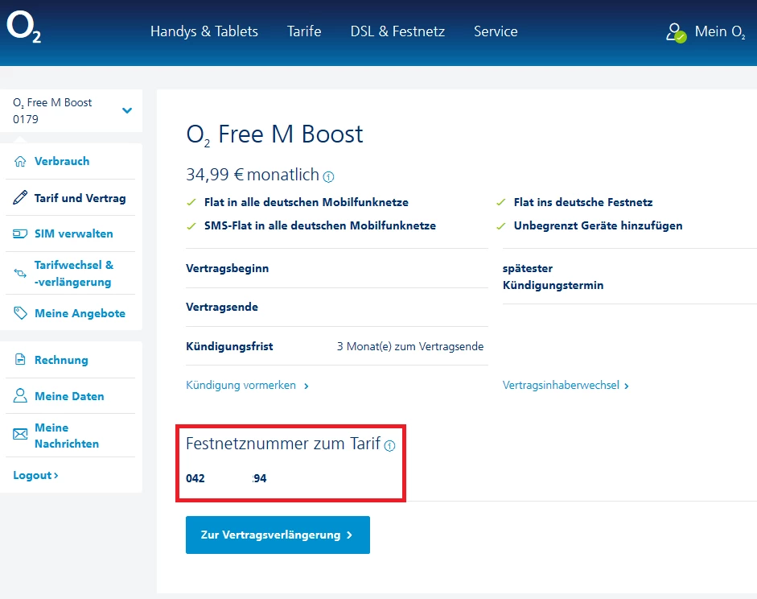Click the Logout link
Screen dimensions: 757x599
point(35,475)
